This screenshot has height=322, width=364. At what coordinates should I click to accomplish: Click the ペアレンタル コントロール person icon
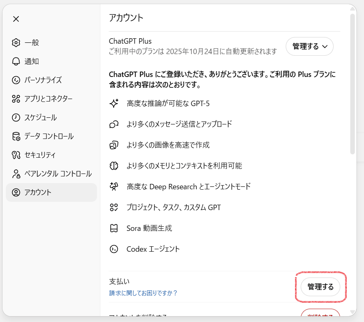click(x=16, y=173)
